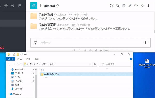155x98 pixels.
Task: Open files paperclip icon in header
Action: [130, 6]
